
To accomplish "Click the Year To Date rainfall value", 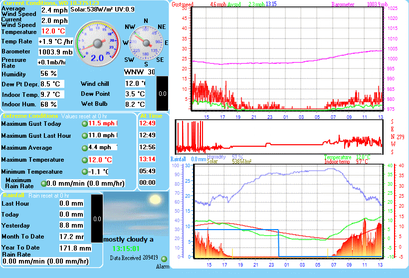I will pos(74,248).
